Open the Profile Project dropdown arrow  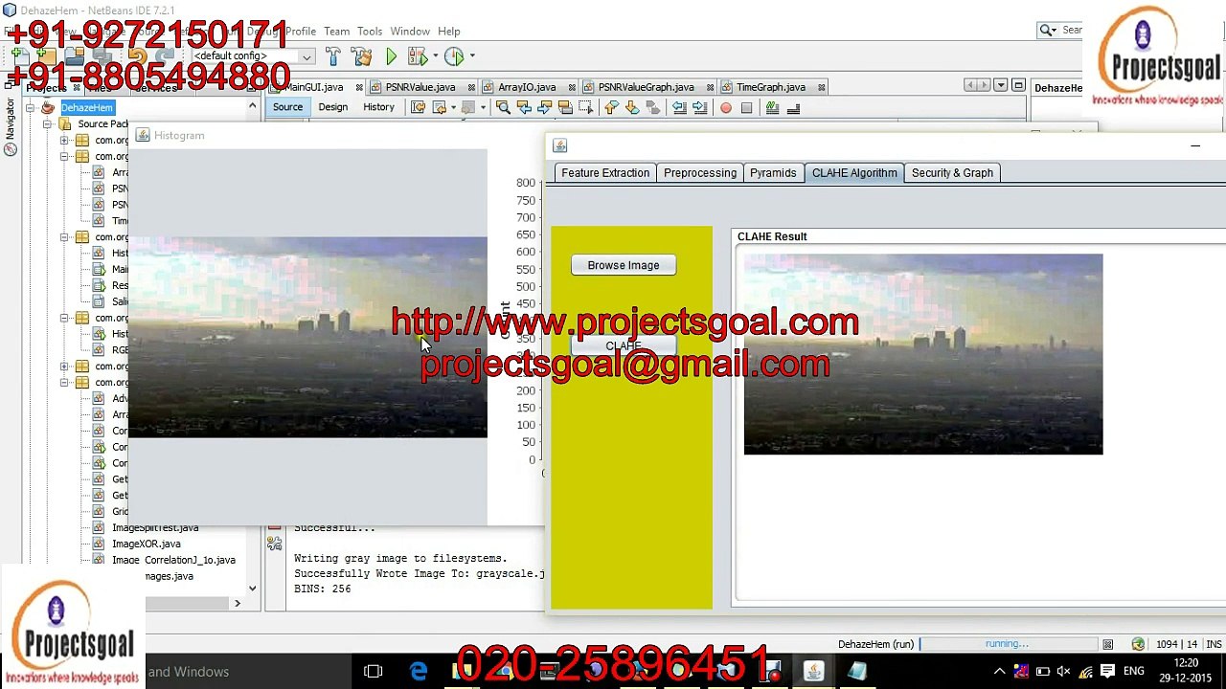tap(472, 57)
